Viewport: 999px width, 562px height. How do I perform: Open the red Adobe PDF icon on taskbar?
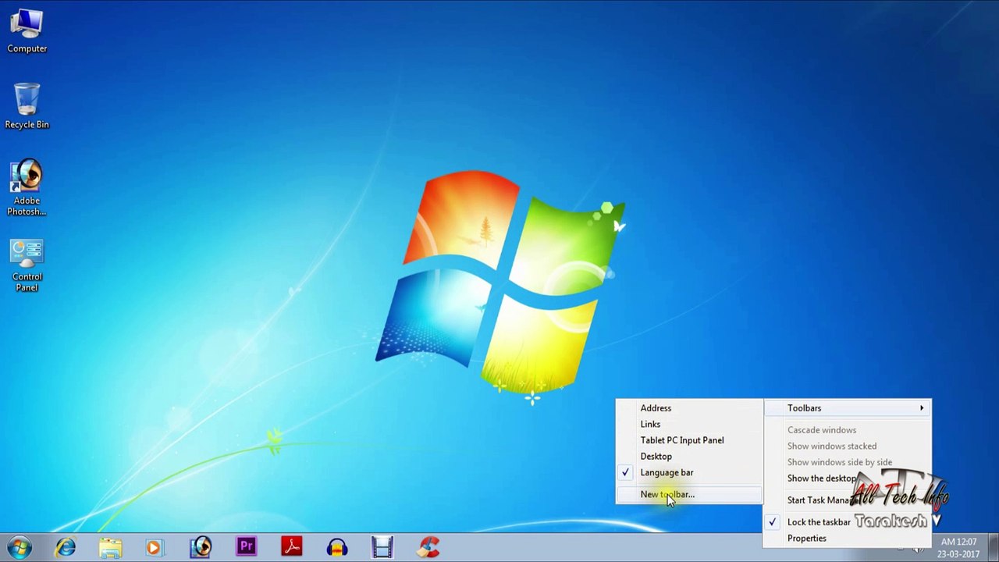pyautogui.click(x=292, y=547)
